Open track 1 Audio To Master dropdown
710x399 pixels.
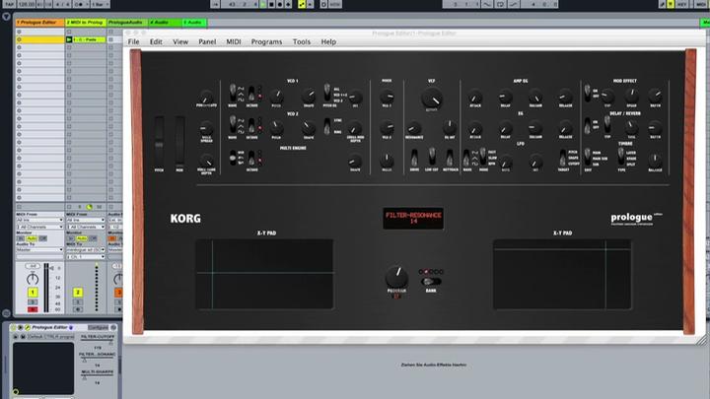pos(39,249)
